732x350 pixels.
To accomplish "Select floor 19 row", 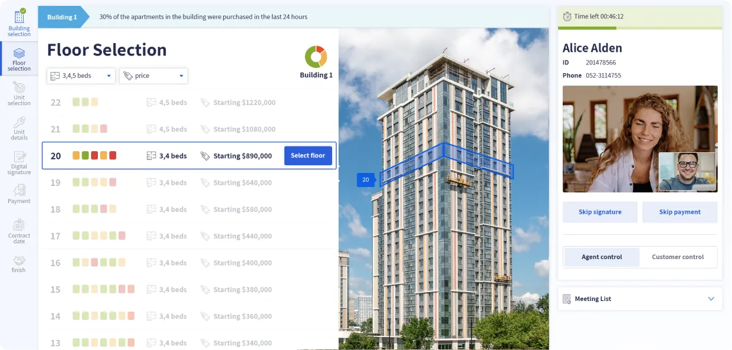I will click(x=189, y=182).
